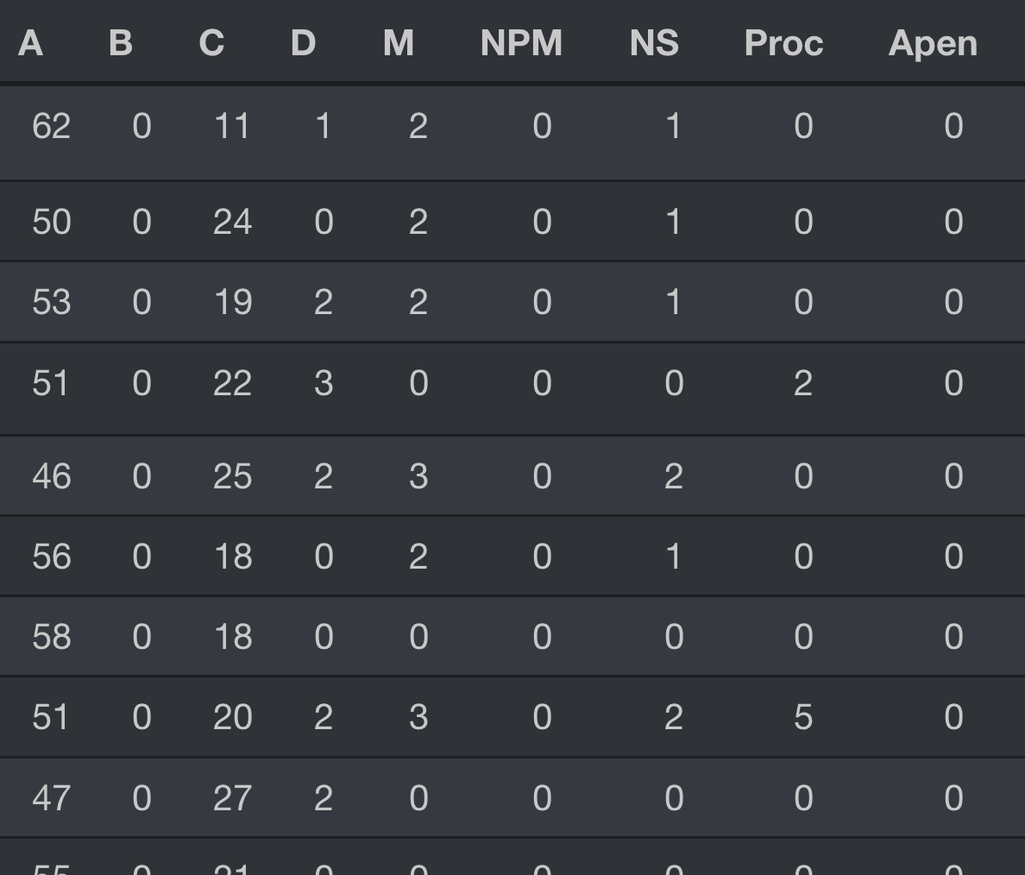Sort by the M column header
Image resolution: width=1025 pixels, height=875 pixels.
[399, 43]
